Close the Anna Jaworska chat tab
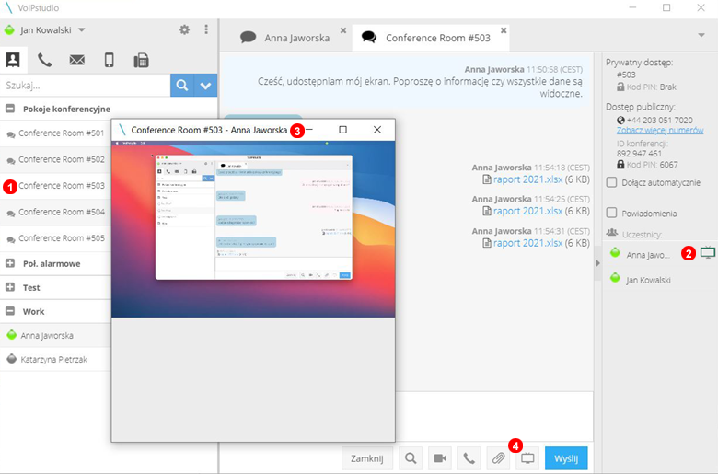Image resolution: width=718 pixels, height=474 pixels. click(x=343, y=29)
